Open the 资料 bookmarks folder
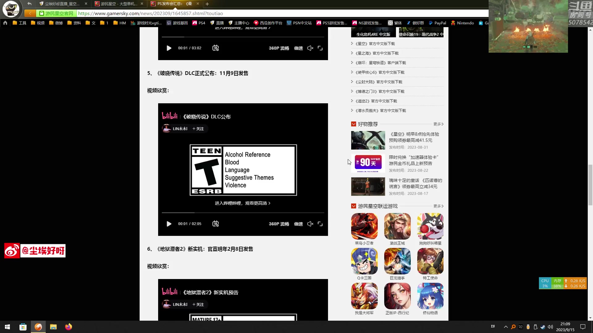 pyautogui.click(x=74, y=23)
